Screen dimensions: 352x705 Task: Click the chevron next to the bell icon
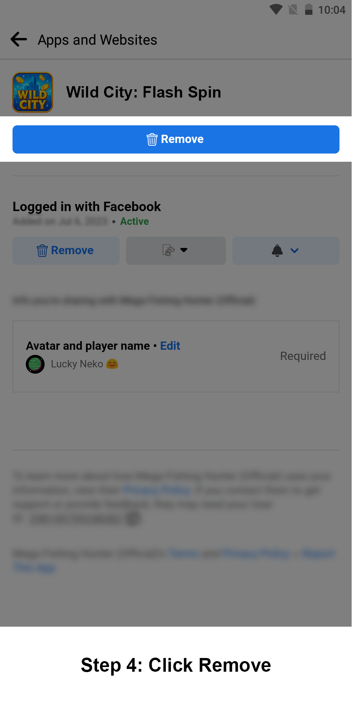295,251
